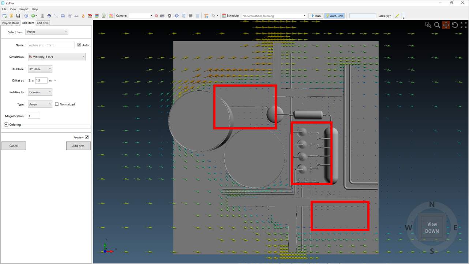Screen dimensions: 469x264
Task: Enable the Normalized checkbox
Action: click(x=57, y=104)
